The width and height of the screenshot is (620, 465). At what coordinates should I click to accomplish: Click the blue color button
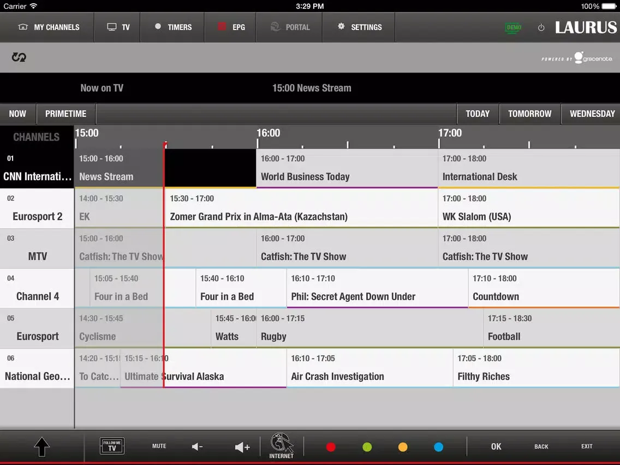pyautogui.click(x=438, y=447)
